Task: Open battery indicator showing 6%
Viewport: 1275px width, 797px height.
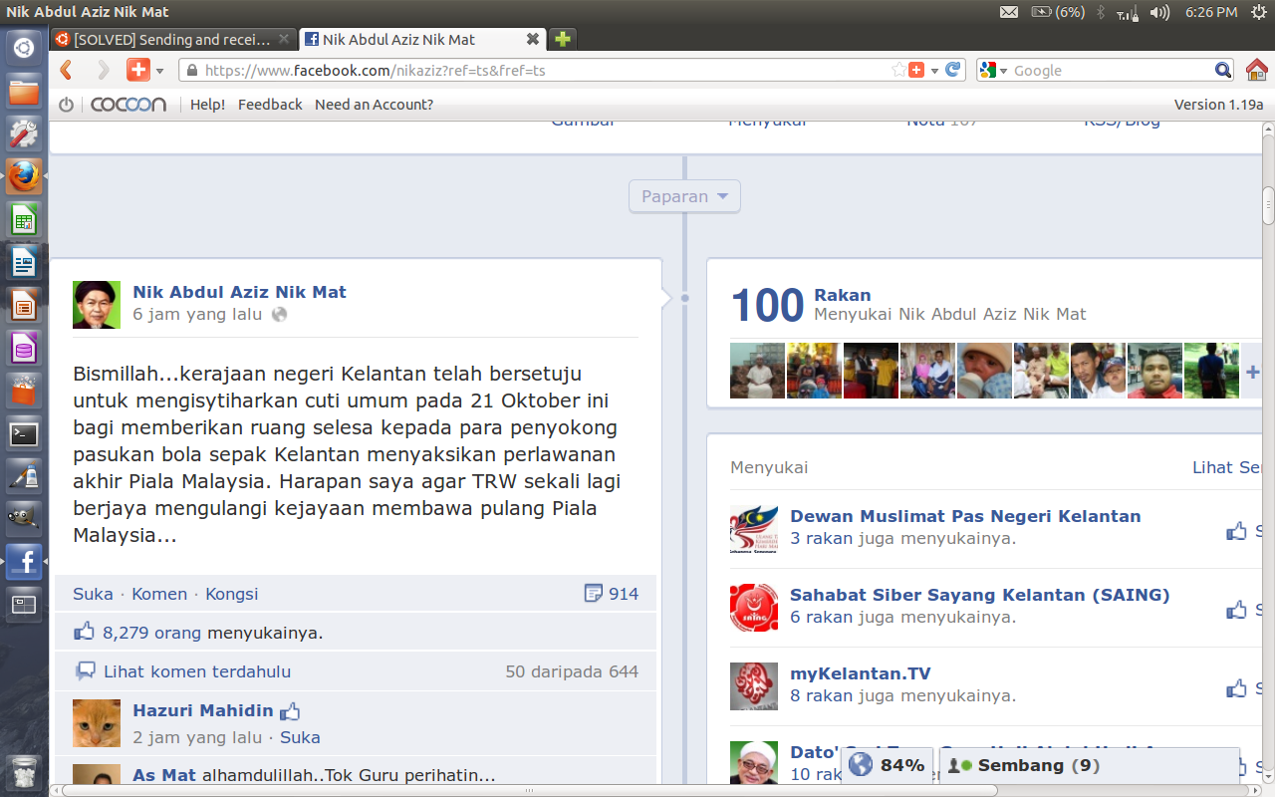Action: 1058,12
